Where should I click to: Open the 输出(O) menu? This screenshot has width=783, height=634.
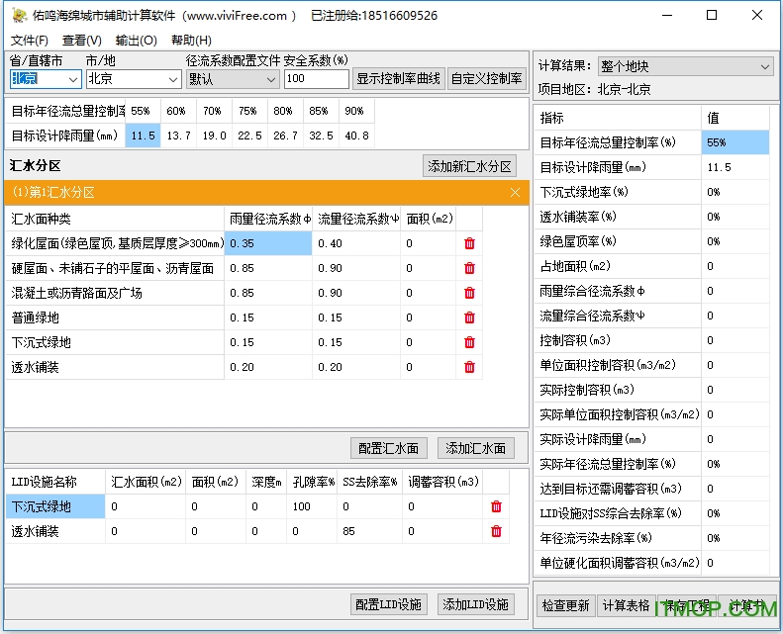pos(137,41)
